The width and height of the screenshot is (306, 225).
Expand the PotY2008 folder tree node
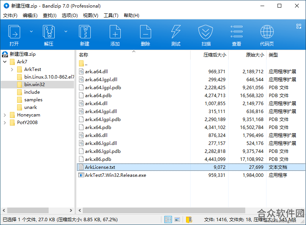(5, 123)
